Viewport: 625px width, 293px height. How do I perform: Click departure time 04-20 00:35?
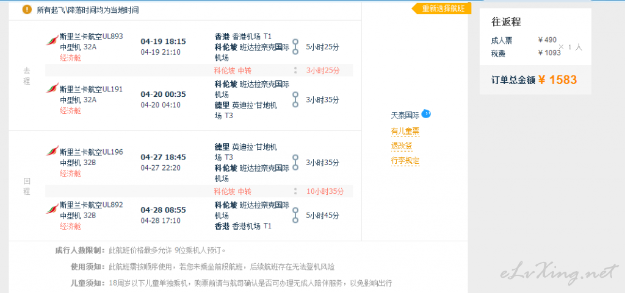164,94
